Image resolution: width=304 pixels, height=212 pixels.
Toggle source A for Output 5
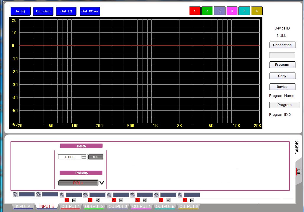pyautogui.click(x=161, y=200)
